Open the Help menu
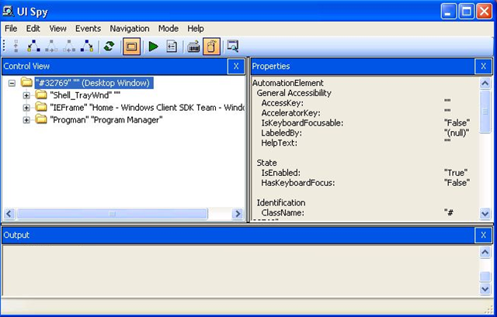 coord(195,29)
